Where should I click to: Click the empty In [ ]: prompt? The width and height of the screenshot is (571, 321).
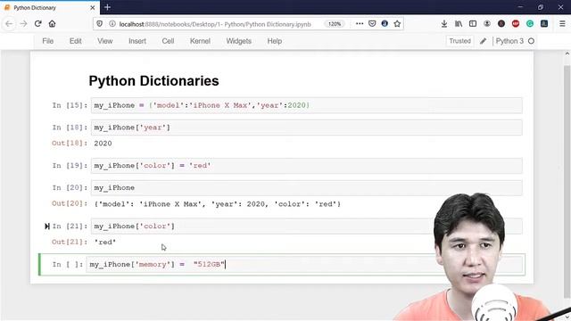tap(68, 265)
